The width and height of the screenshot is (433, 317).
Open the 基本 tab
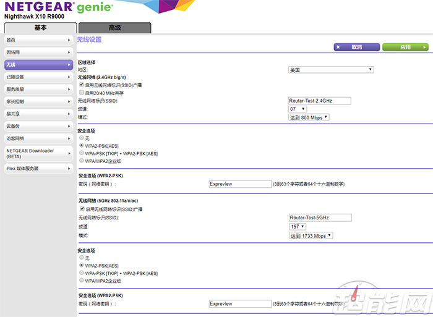pos(40,28)
